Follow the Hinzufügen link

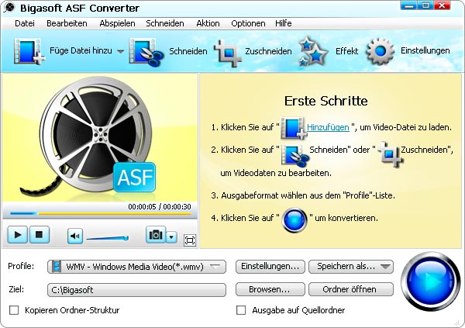point(328,127)
